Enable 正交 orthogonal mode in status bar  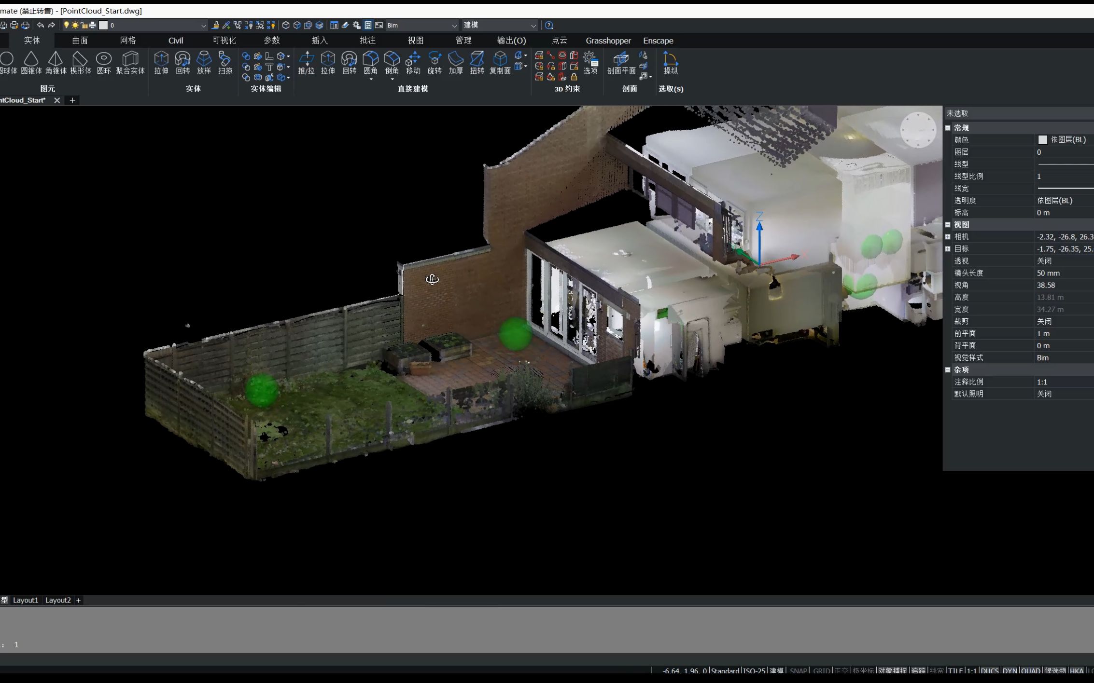click(841, 670)
